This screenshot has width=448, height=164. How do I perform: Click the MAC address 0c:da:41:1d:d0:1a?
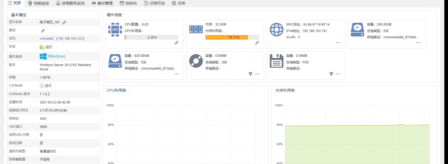[316, 24]
